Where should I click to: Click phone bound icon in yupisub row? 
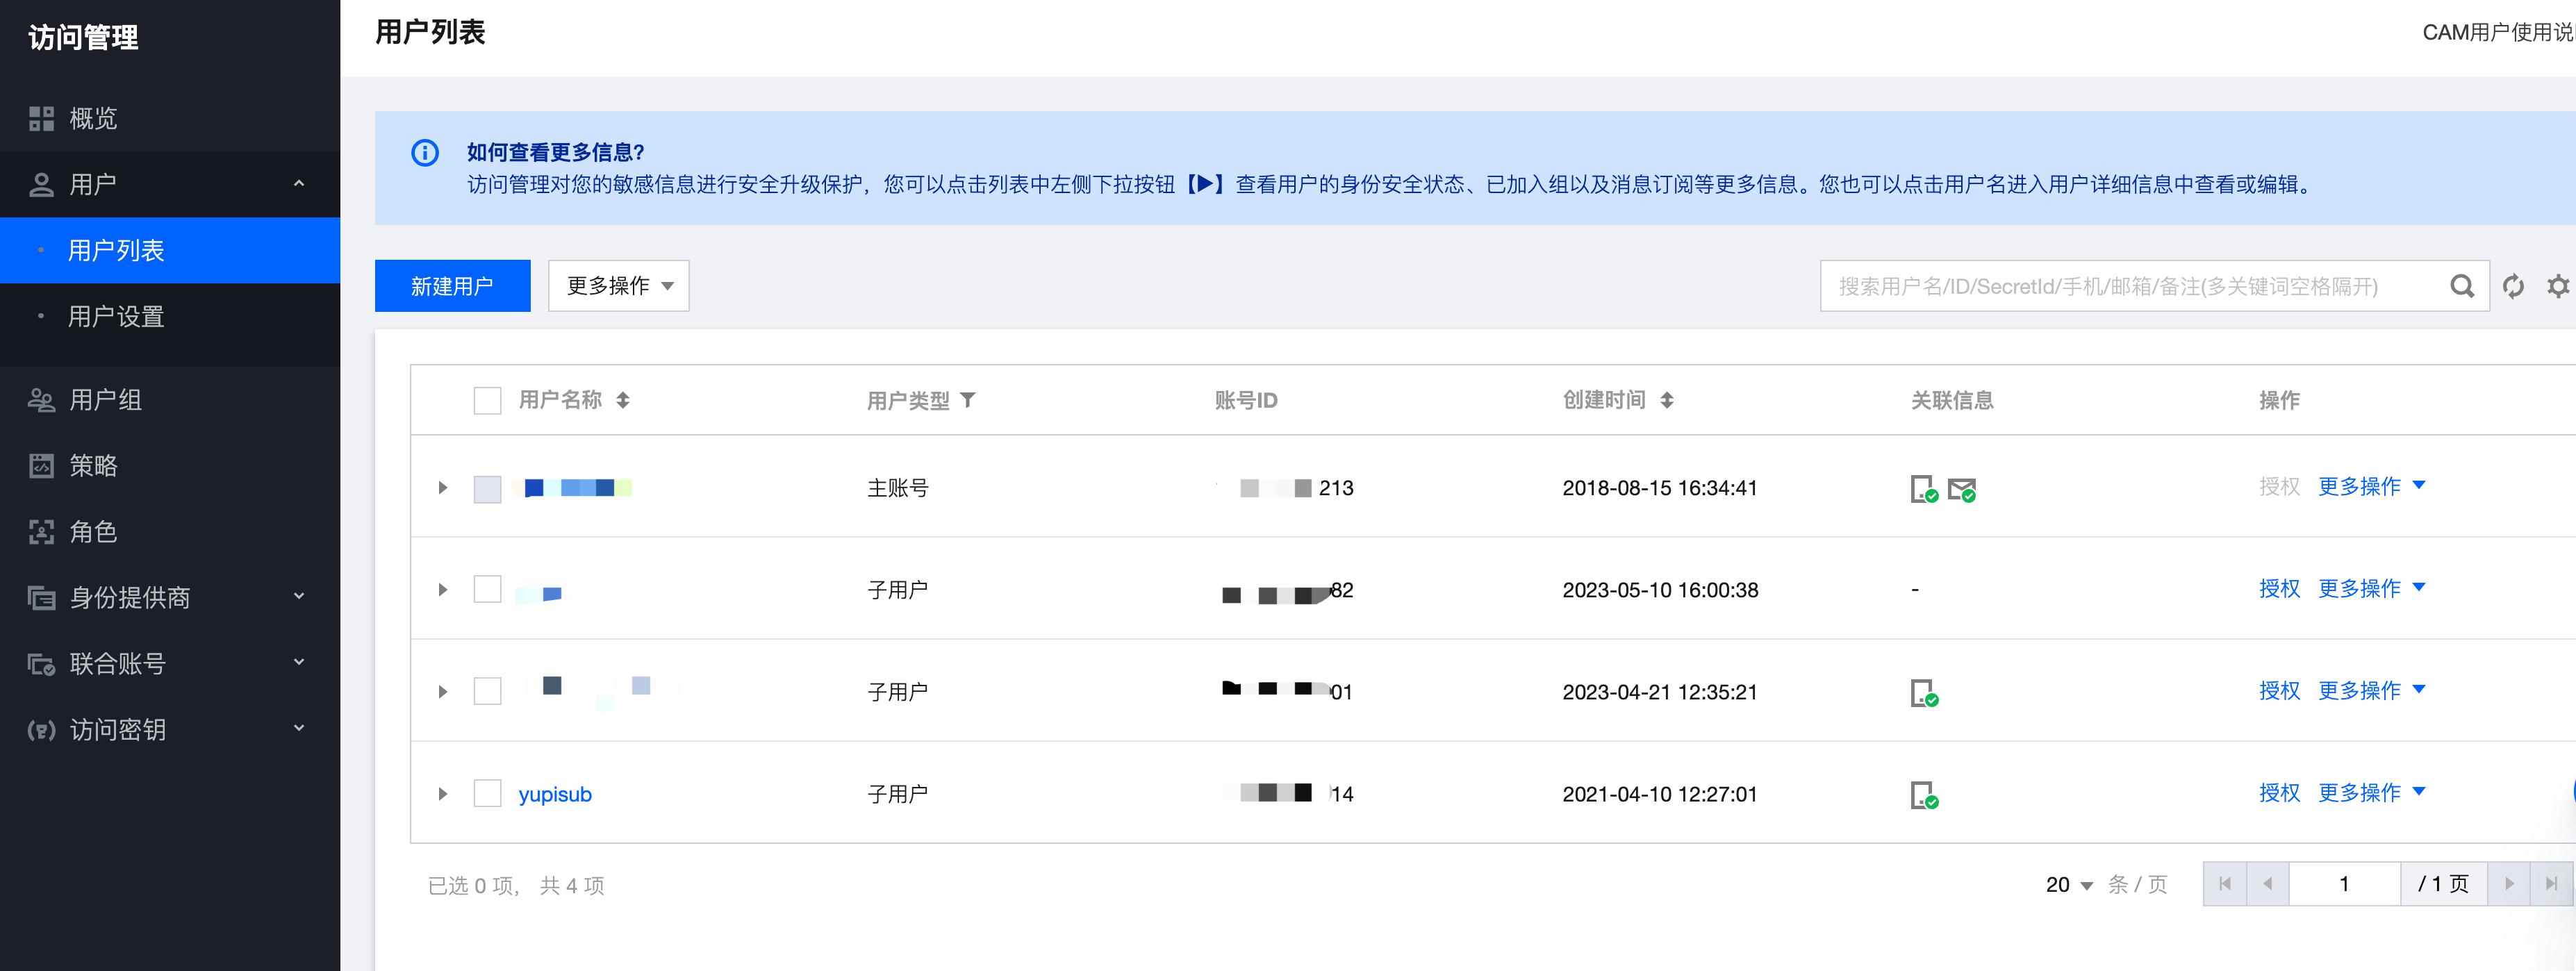click(x=1923, y=795)
